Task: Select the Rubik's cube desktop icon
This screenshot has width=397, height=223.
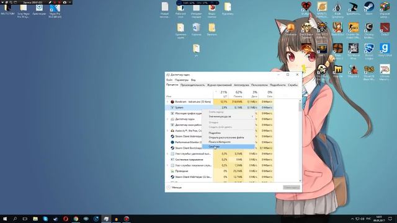Action: (x=385, y=10)
